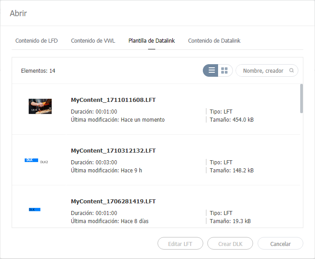Click the MyContent_1706281419.LFT file name
Screen dimensions: 315x259
(113, 202)
